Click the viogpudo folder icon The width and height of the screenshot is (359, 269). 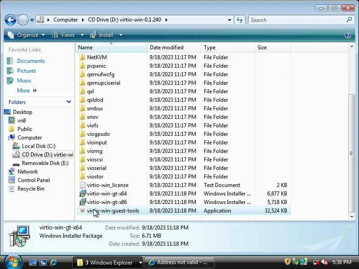83,134
